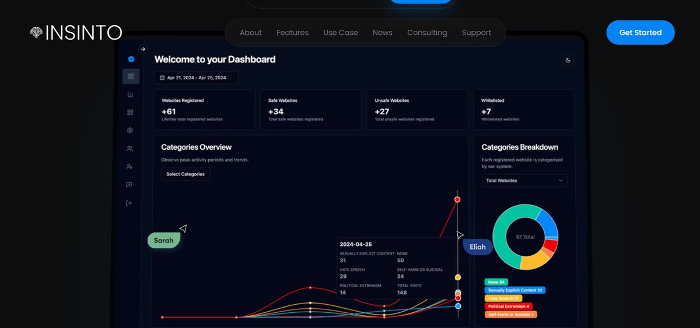
Task: Click the bar chart icon in sidebar
Action: pos(130,94)
